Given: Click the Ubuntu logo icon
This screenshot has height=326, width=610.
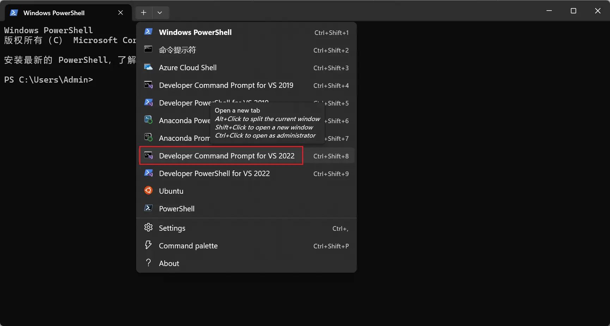Looking at the screenshot, I should tap(148, 191).
